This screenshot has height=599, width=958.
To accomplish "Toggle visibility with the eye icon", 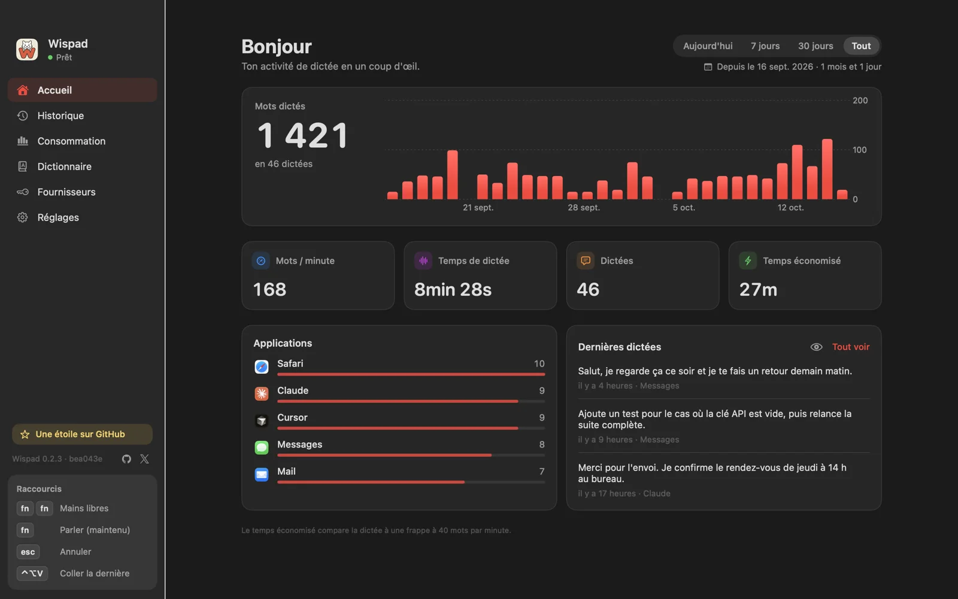I will 816,347.
